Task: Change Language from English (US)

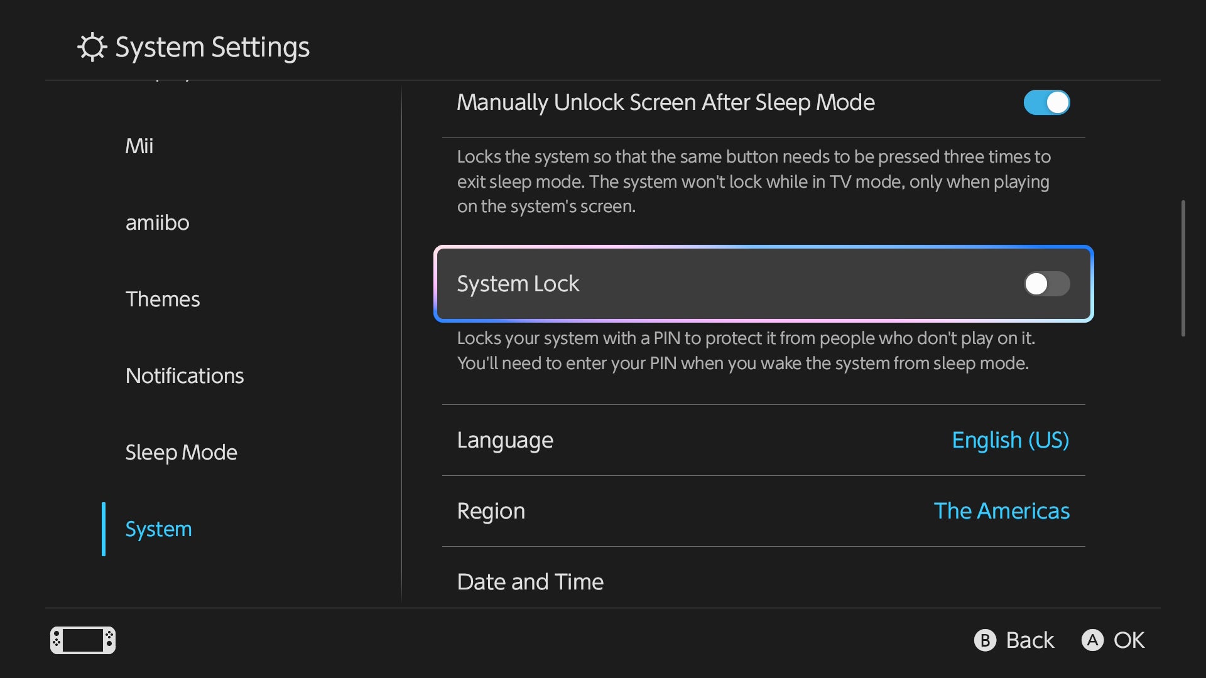Action: pyautogui.click(x=1010, y=440)
